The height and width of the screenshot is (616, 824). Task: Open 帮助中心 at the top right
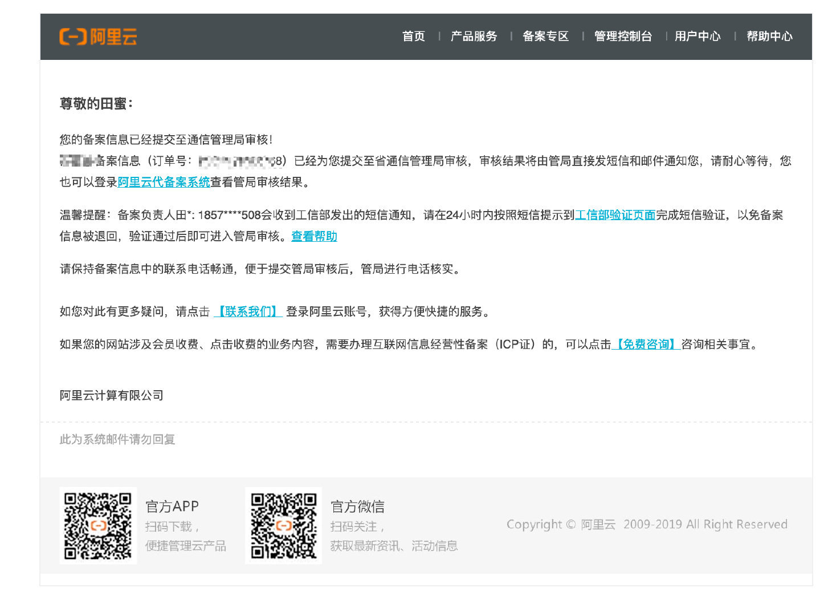(x=770, y=36)
